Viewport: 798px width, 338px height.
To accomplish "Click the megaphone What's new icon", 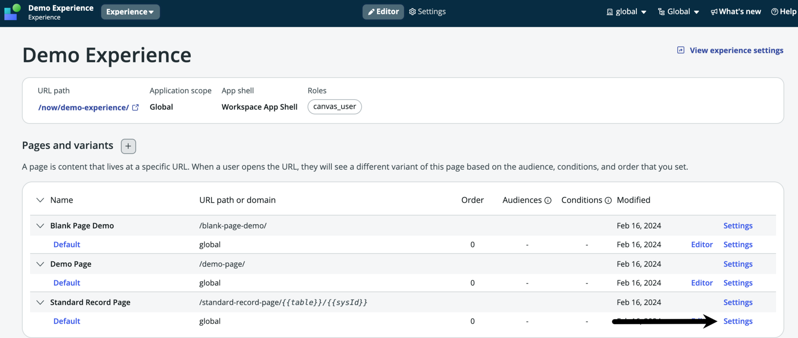I will tap(714, 12).
